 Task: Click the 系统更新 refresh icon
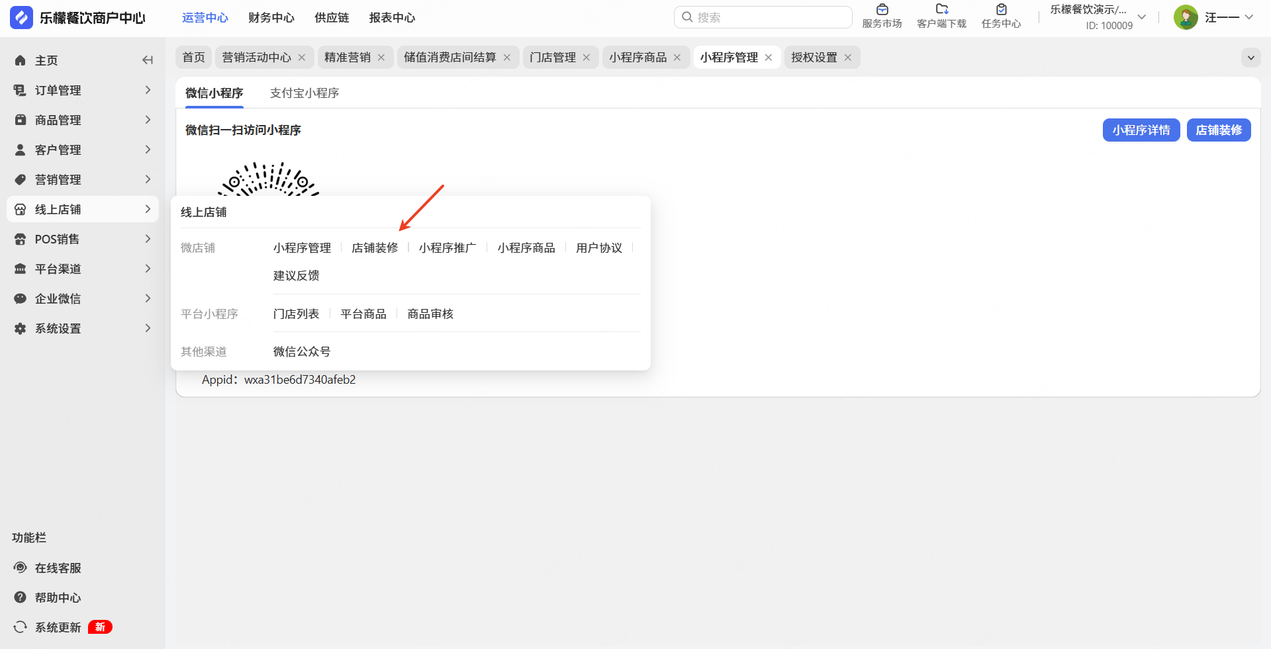(x=21, y=627)
